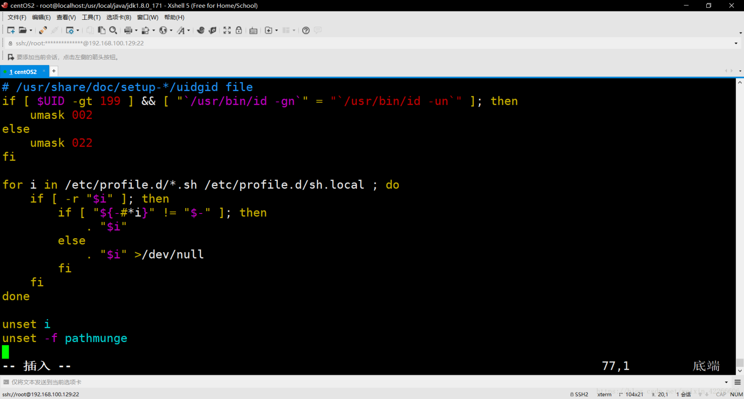This screenshot has height=399, width=744.
Task: Expand the globe encoding dropdown arrow
Action: coord(171,30)
